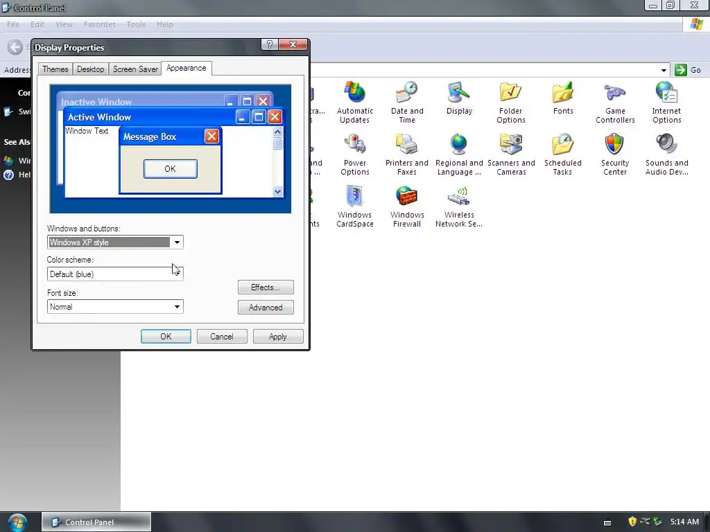Expand the address bar dropdown arrow
Screen dimensions: 710x532
pos(664,70)
